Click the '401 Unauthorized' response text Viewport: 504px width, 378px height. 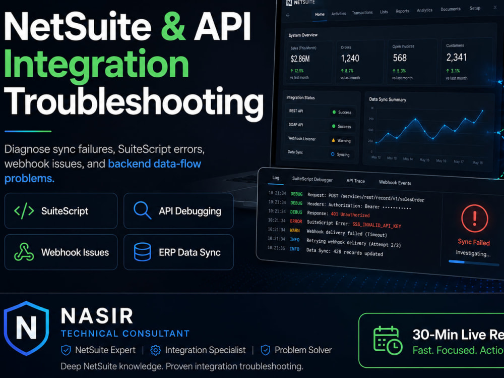click(x=350, y=214)
